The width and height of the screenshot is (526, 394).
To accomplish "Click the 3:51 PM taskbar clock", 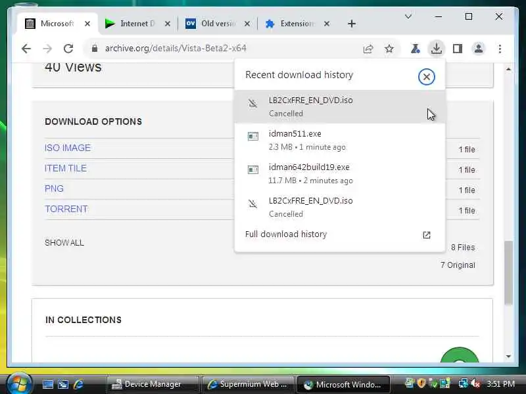I will [500, 383].
